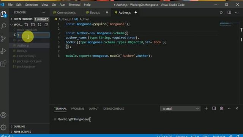Open package.json in explorer

30,67
